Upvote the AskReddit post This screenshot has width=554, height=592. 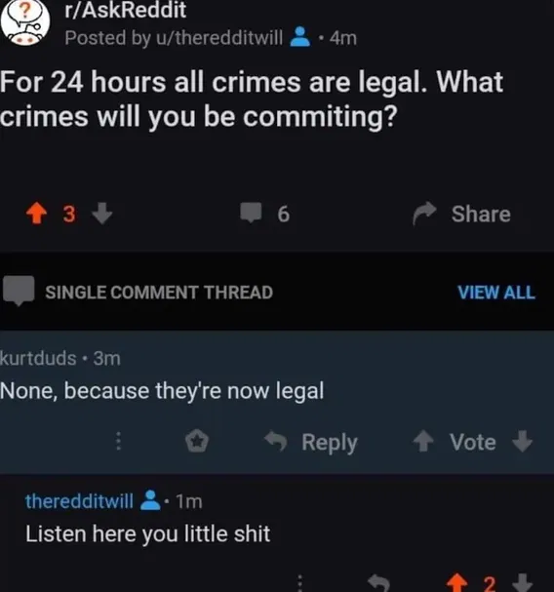click(x=37, y=214)
